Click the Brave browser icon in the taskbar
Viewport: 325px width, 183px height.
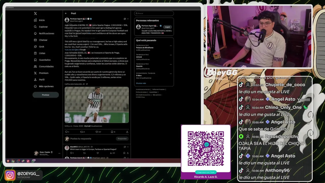click(x=8, y=161)
